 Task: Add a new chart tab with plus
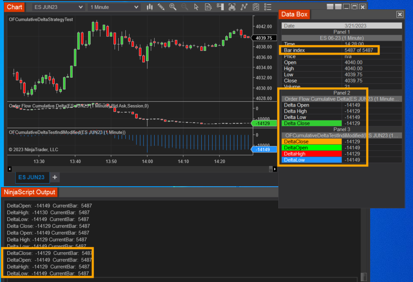(x=55, y=177)
